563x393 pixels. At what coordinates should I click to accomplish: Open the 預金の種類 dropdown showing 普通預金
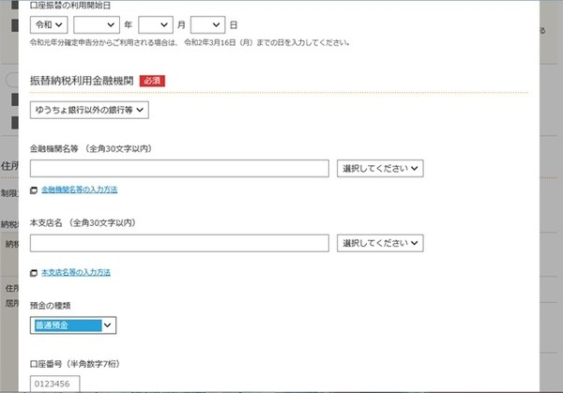73,325
